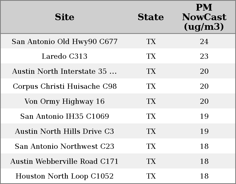The height and width of the screenshot is (184, 236).
Task: Sort by the State column header
Action: pyautogui.click(x=151, y=17)
